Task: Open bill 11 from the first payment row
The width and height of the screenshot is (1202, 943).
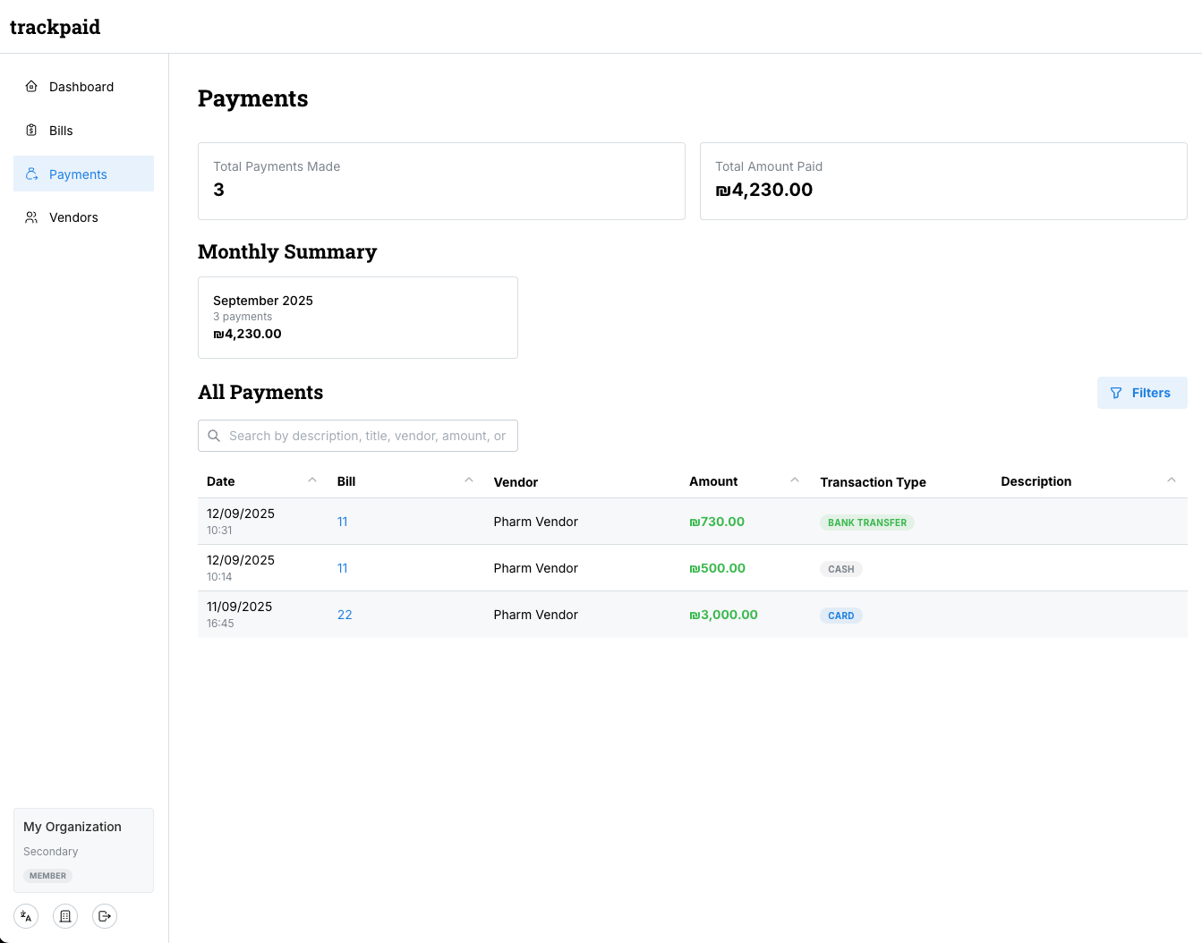Action: [x=342, y=521]
